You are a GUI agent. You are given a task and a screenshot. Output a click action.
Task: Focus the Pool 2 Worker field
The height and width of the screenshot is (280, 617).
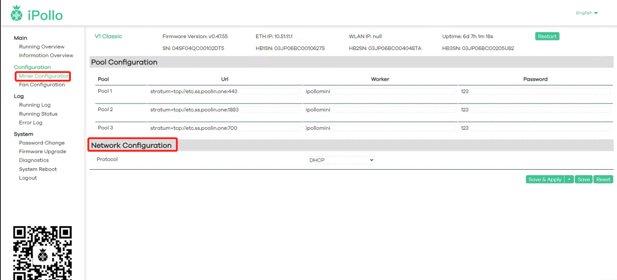(x=379, y=110)
